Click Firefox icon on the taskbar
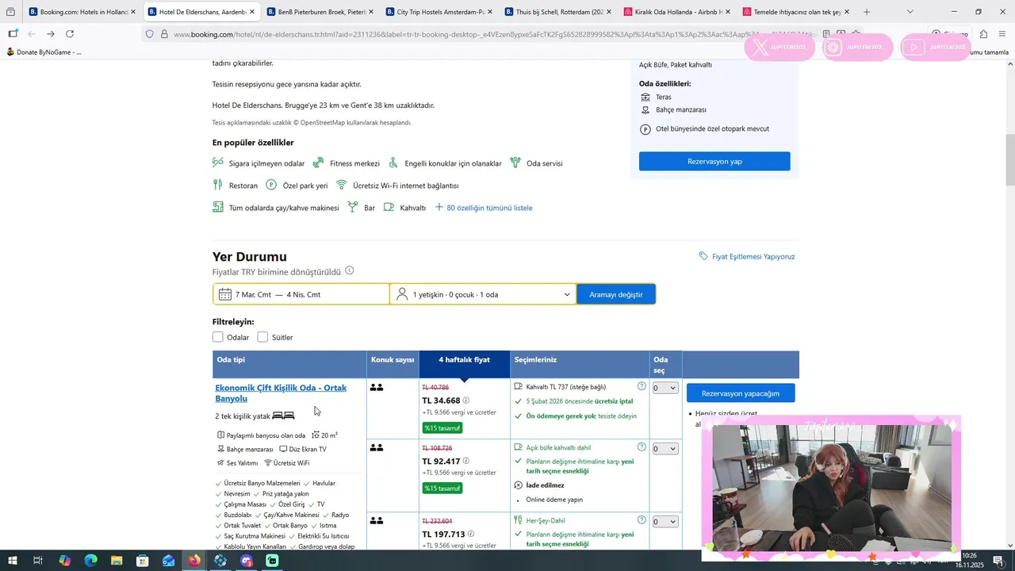 click(x=194, y=561)
